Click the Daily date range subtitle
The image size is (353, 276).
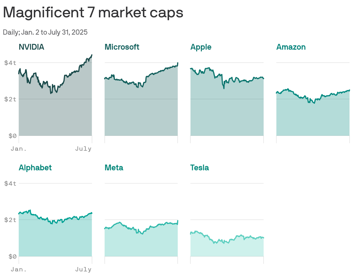pyautogui.click(x=45, y=32)
